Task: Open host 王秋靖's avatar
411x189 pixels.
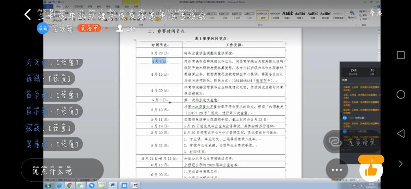Action: click(x=43, y=28)
